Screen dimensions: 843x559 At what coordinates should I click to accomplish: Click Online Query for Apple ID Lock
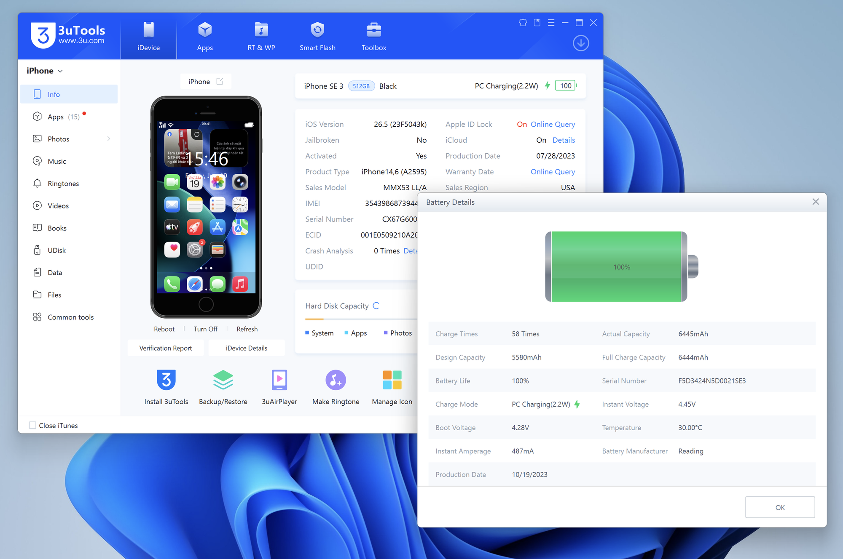pos(553,124)
